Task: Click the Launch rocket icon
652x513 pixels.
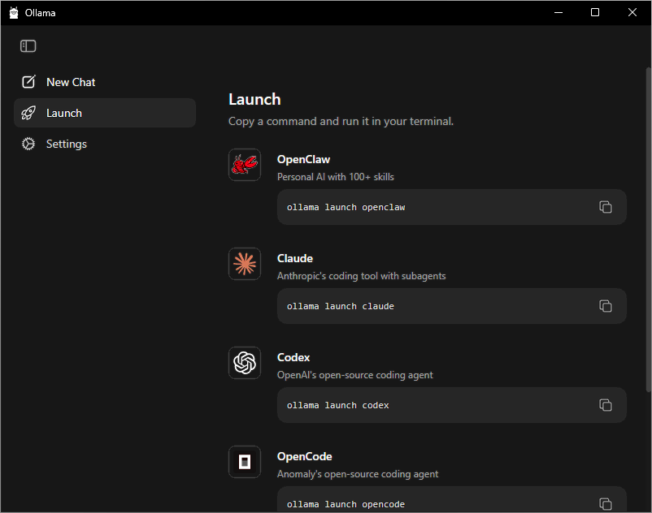Action: click(x=28, y=113)
